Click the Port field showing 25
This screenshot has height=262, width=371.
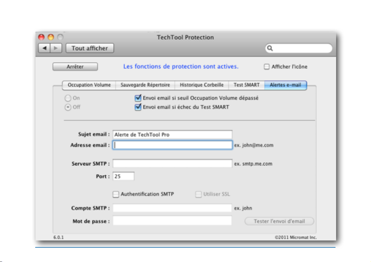pos(123,176)
